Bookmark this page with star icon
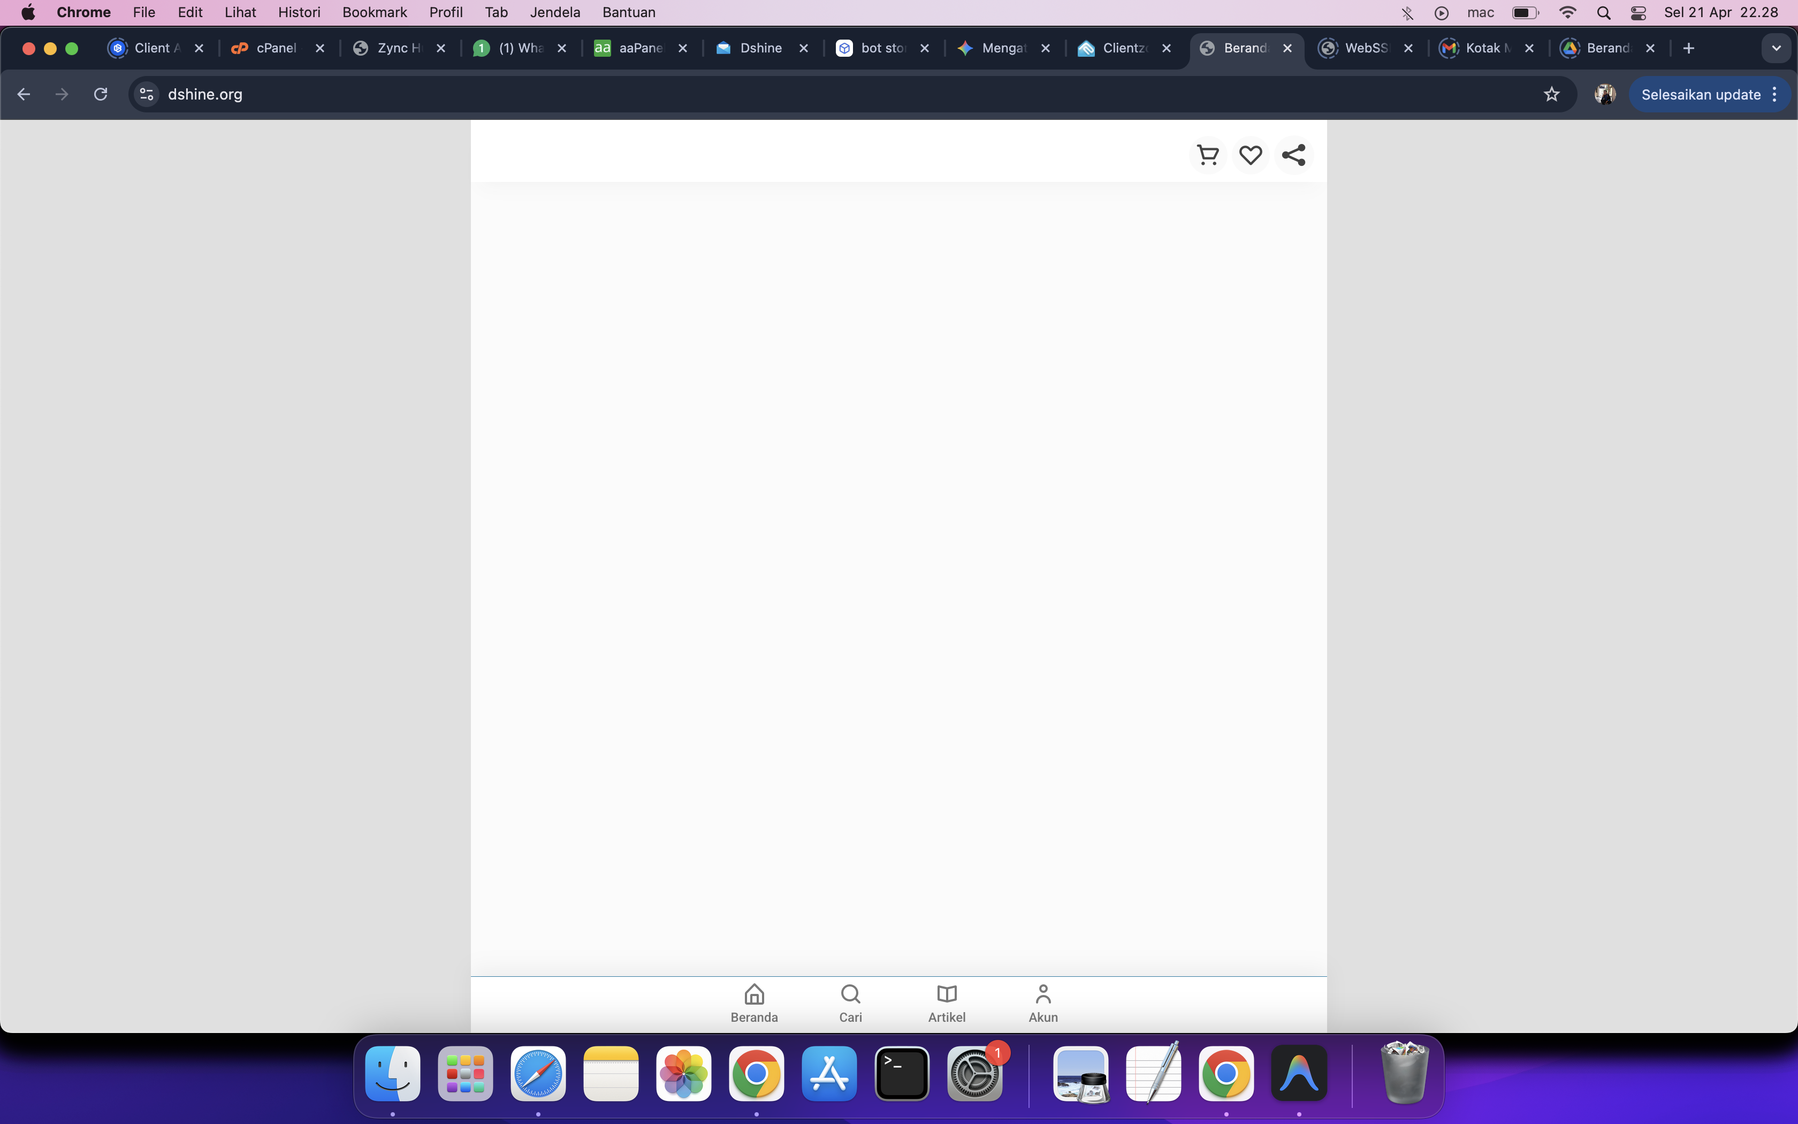The height and width of the screenshot is (1124, 1798). pyautogui.click(x=1551, y=94)
